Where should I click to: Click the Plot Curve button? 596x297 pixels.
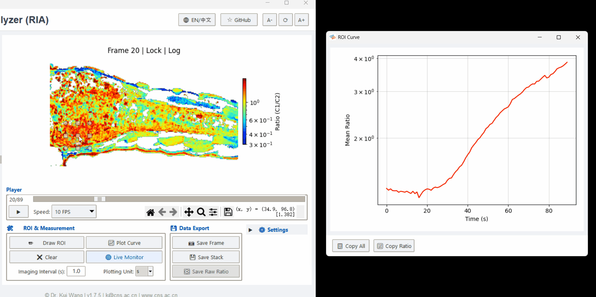click(124, 243)
